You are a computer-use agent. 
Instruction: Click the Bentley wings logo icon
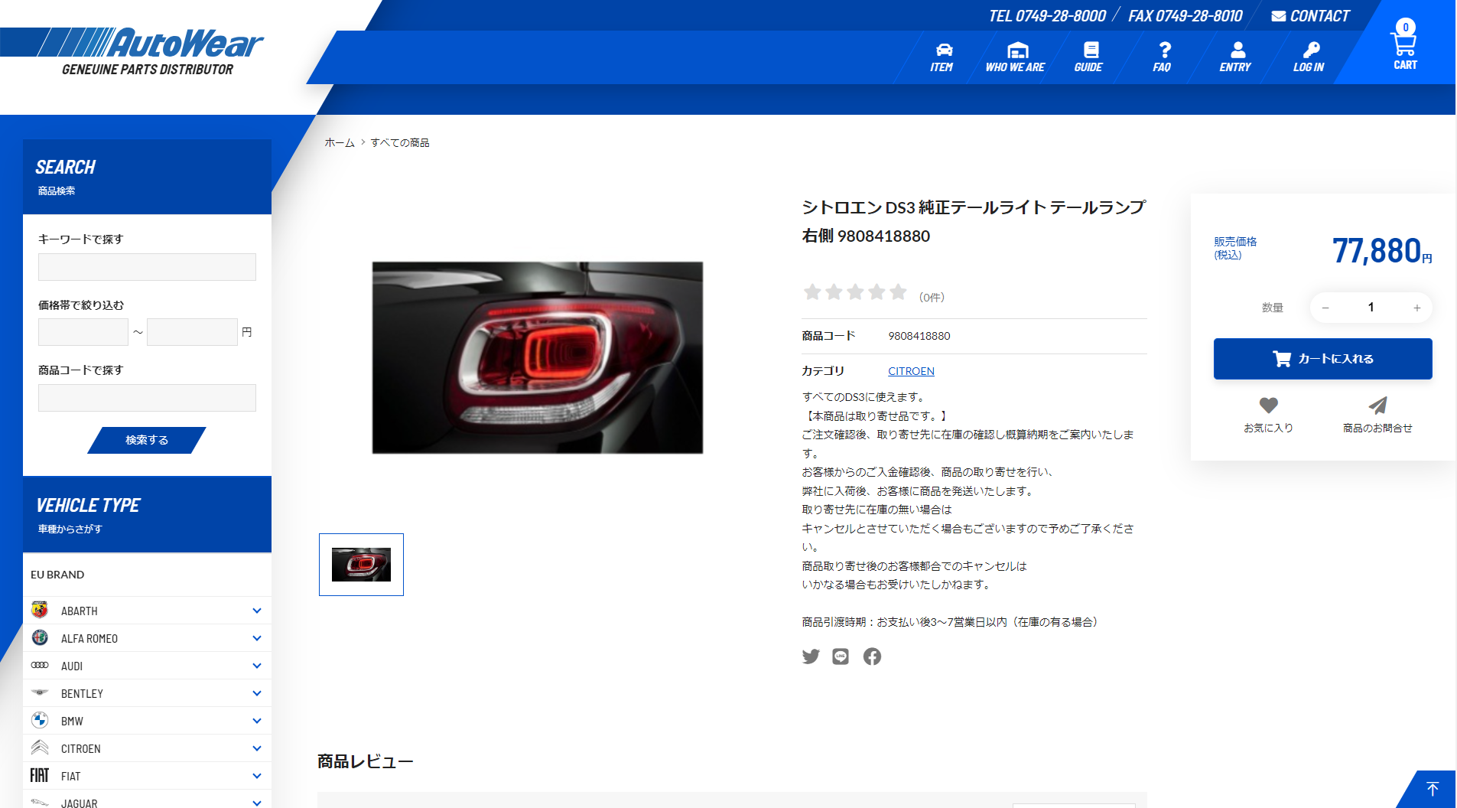[x=40, y=692]
